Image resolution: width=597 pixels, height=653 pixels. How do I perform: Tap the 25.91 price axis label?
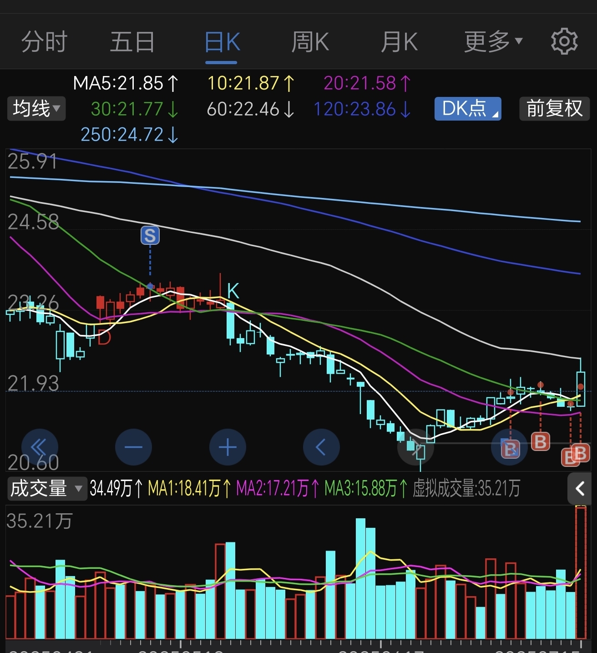click(x=33, y=162)
